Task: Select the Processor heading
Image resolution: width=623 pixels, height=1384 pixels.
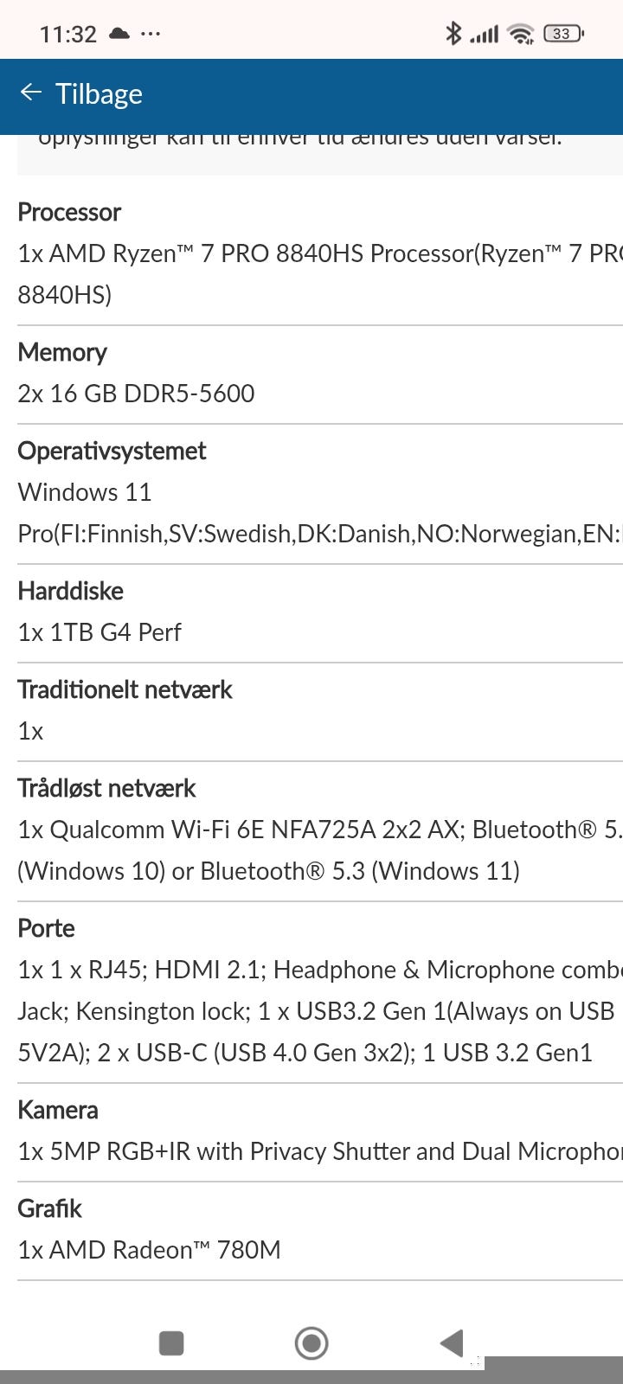Action: [69, 212]
